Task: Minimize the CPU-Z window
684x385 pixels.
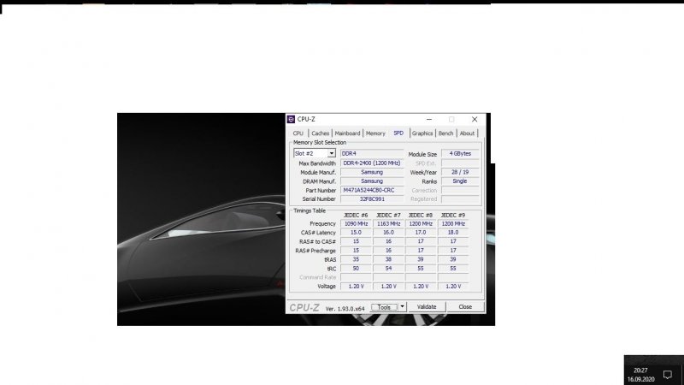Action: (x=429, y=119)
